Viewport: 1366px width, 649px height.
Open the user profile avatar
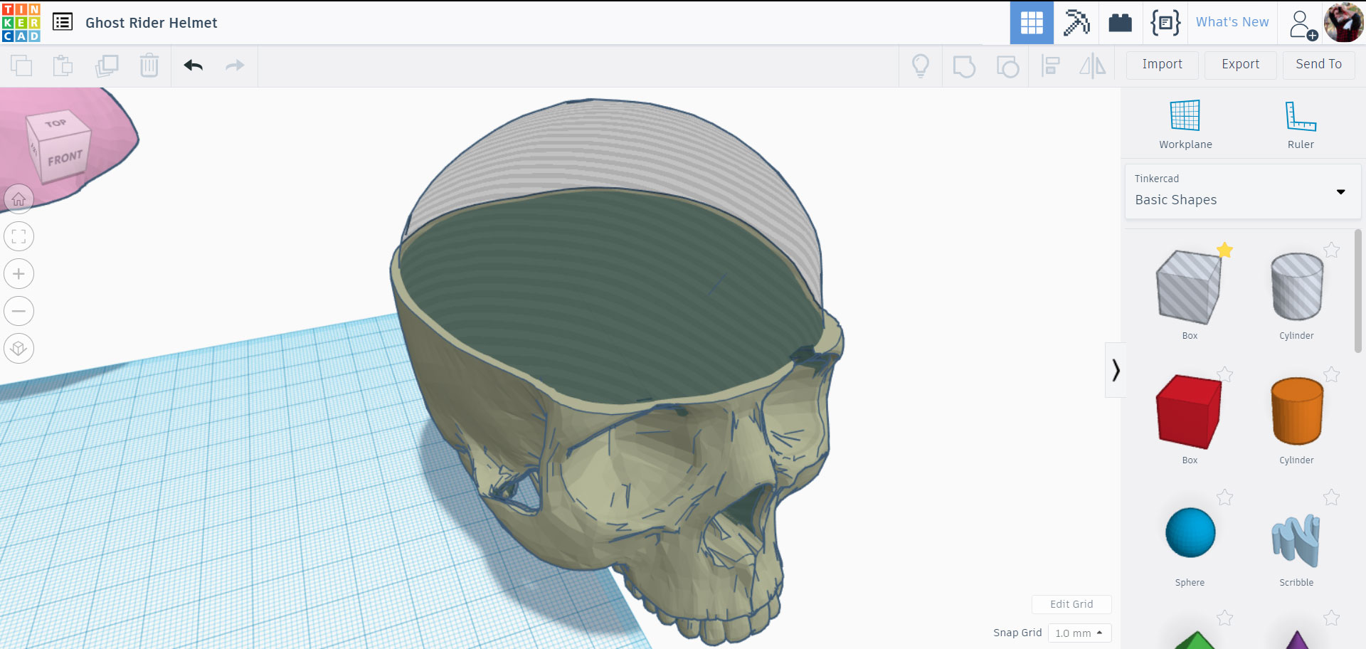point(1343,23)
